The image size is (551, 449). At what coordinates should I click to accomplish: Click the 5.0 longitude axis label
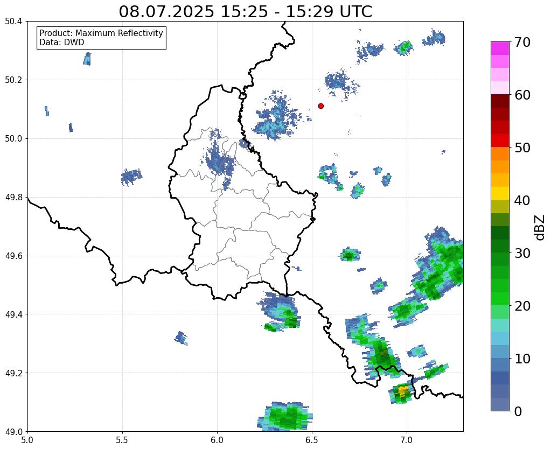[x=27, y=440]
